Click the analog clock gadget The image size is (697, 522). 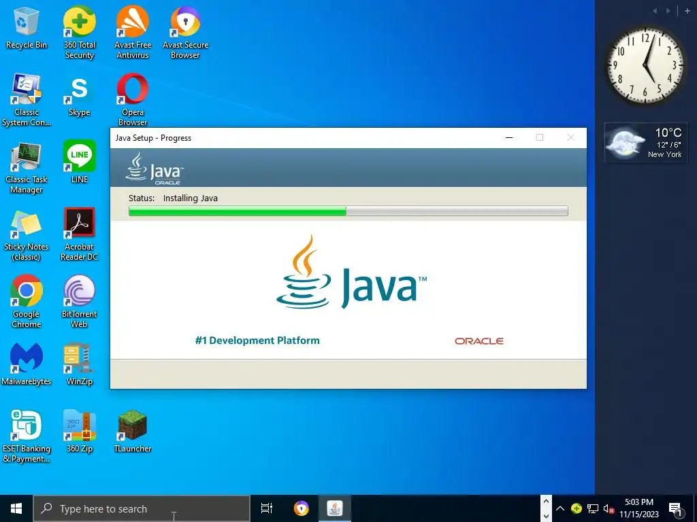point(645,65)
